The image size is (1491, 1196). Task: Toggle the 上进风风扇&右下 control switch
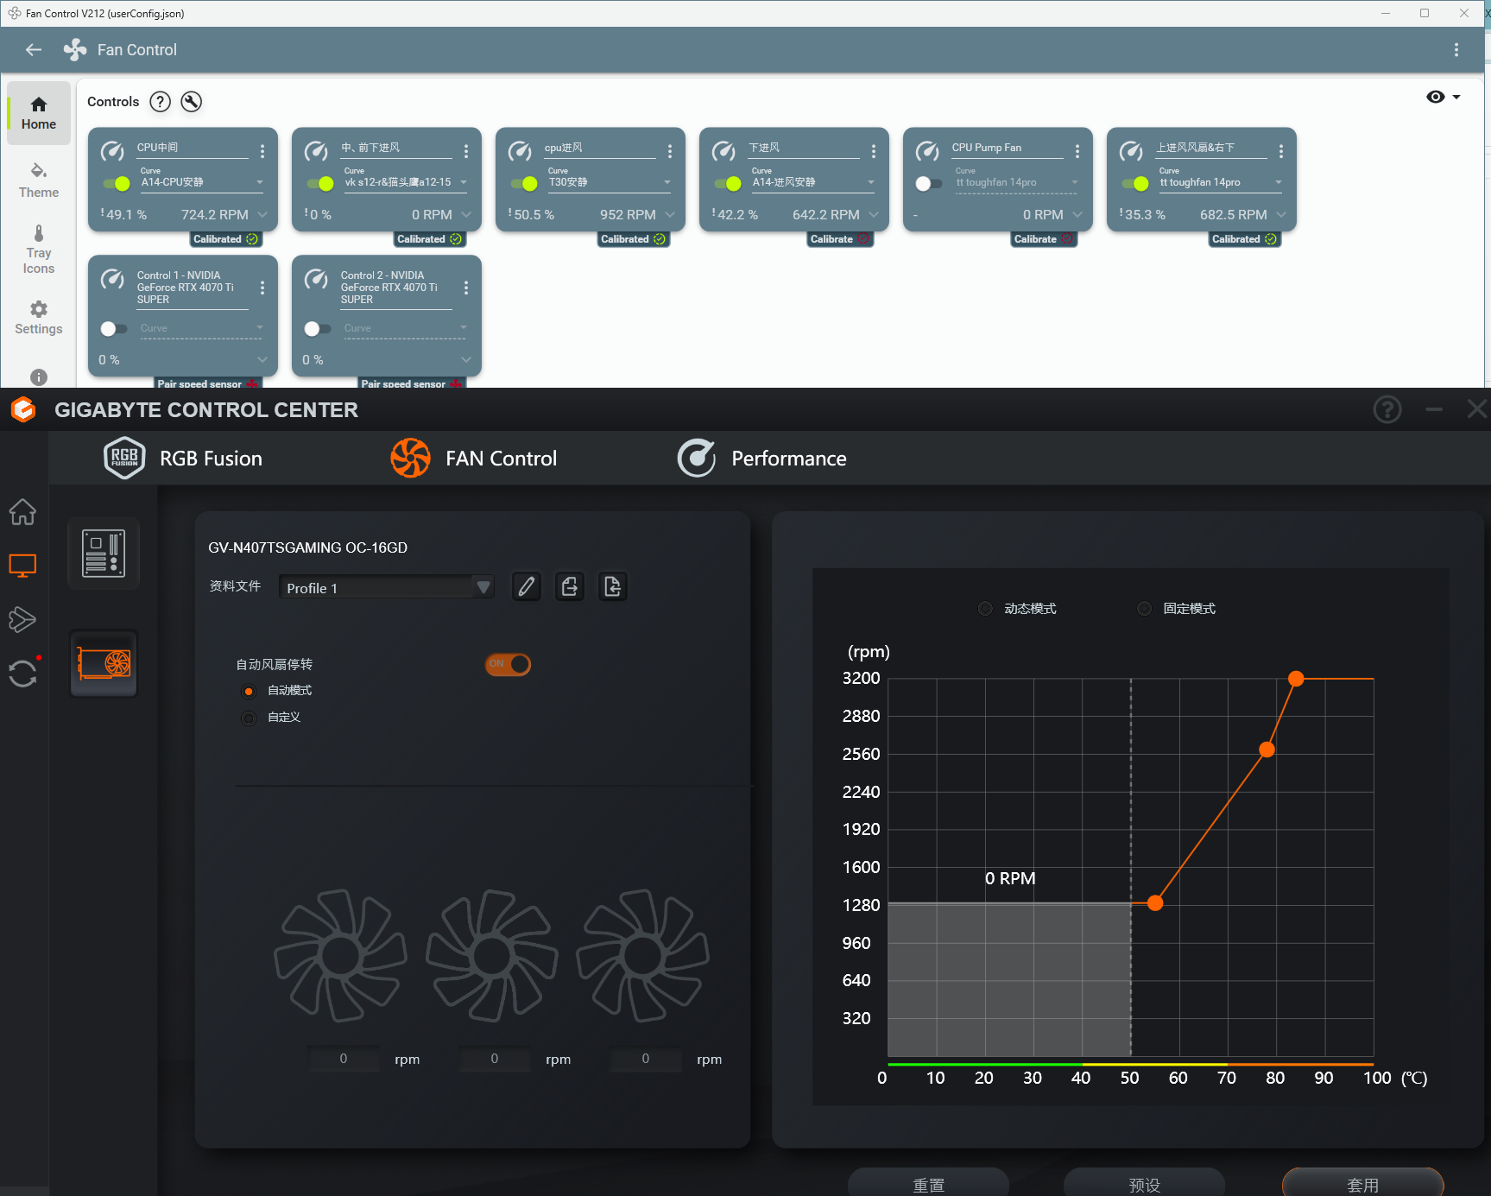coord(1135,183)
